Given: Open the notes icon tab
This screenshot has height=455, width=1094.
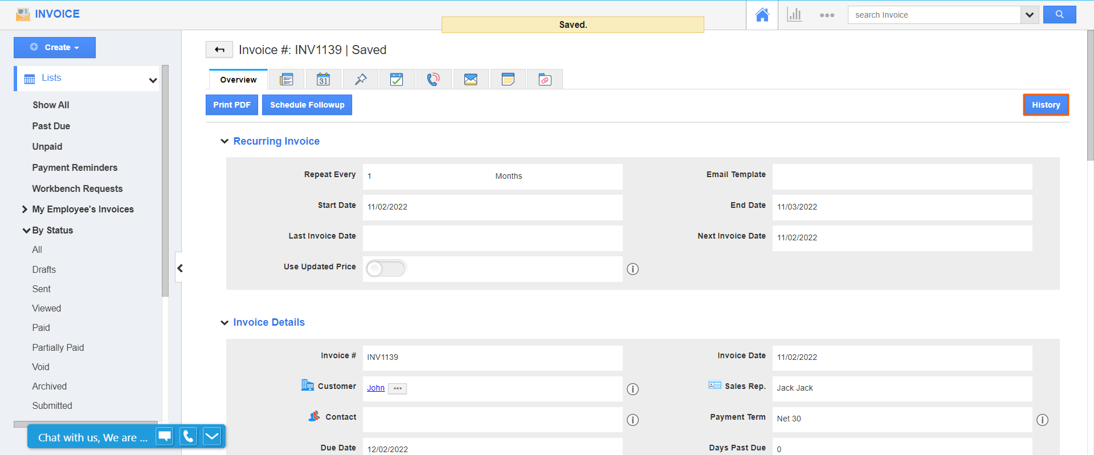Looking at the screenshot, I should (x=508, y=80).
